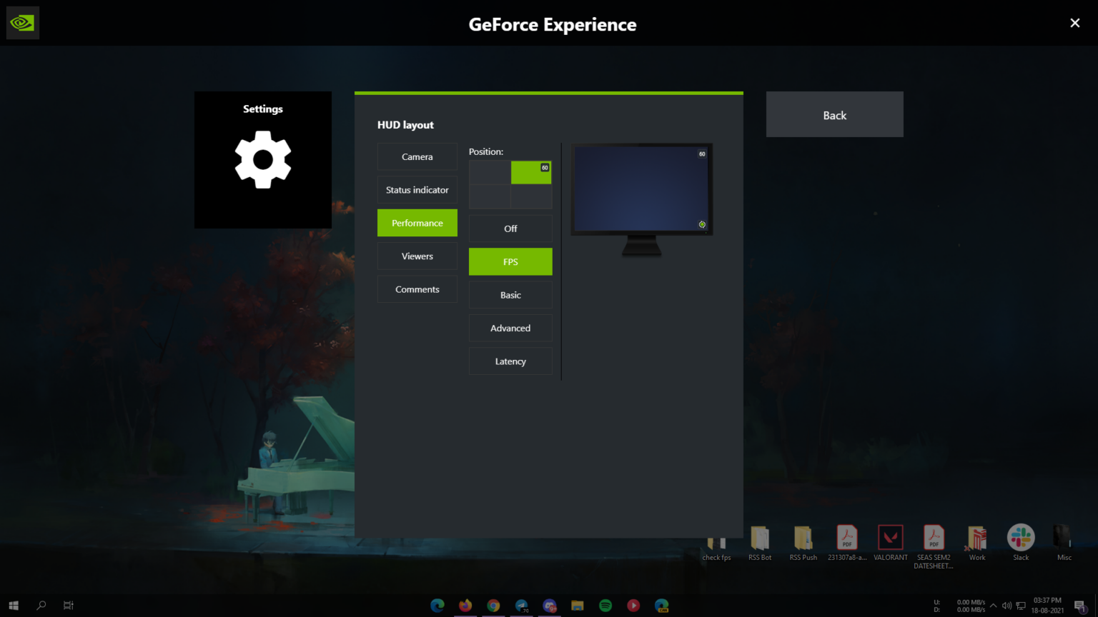The width and height of the screenshot is (1098, 617).
Task: Switch to Camera HUD settings
Action: (417, 156)
